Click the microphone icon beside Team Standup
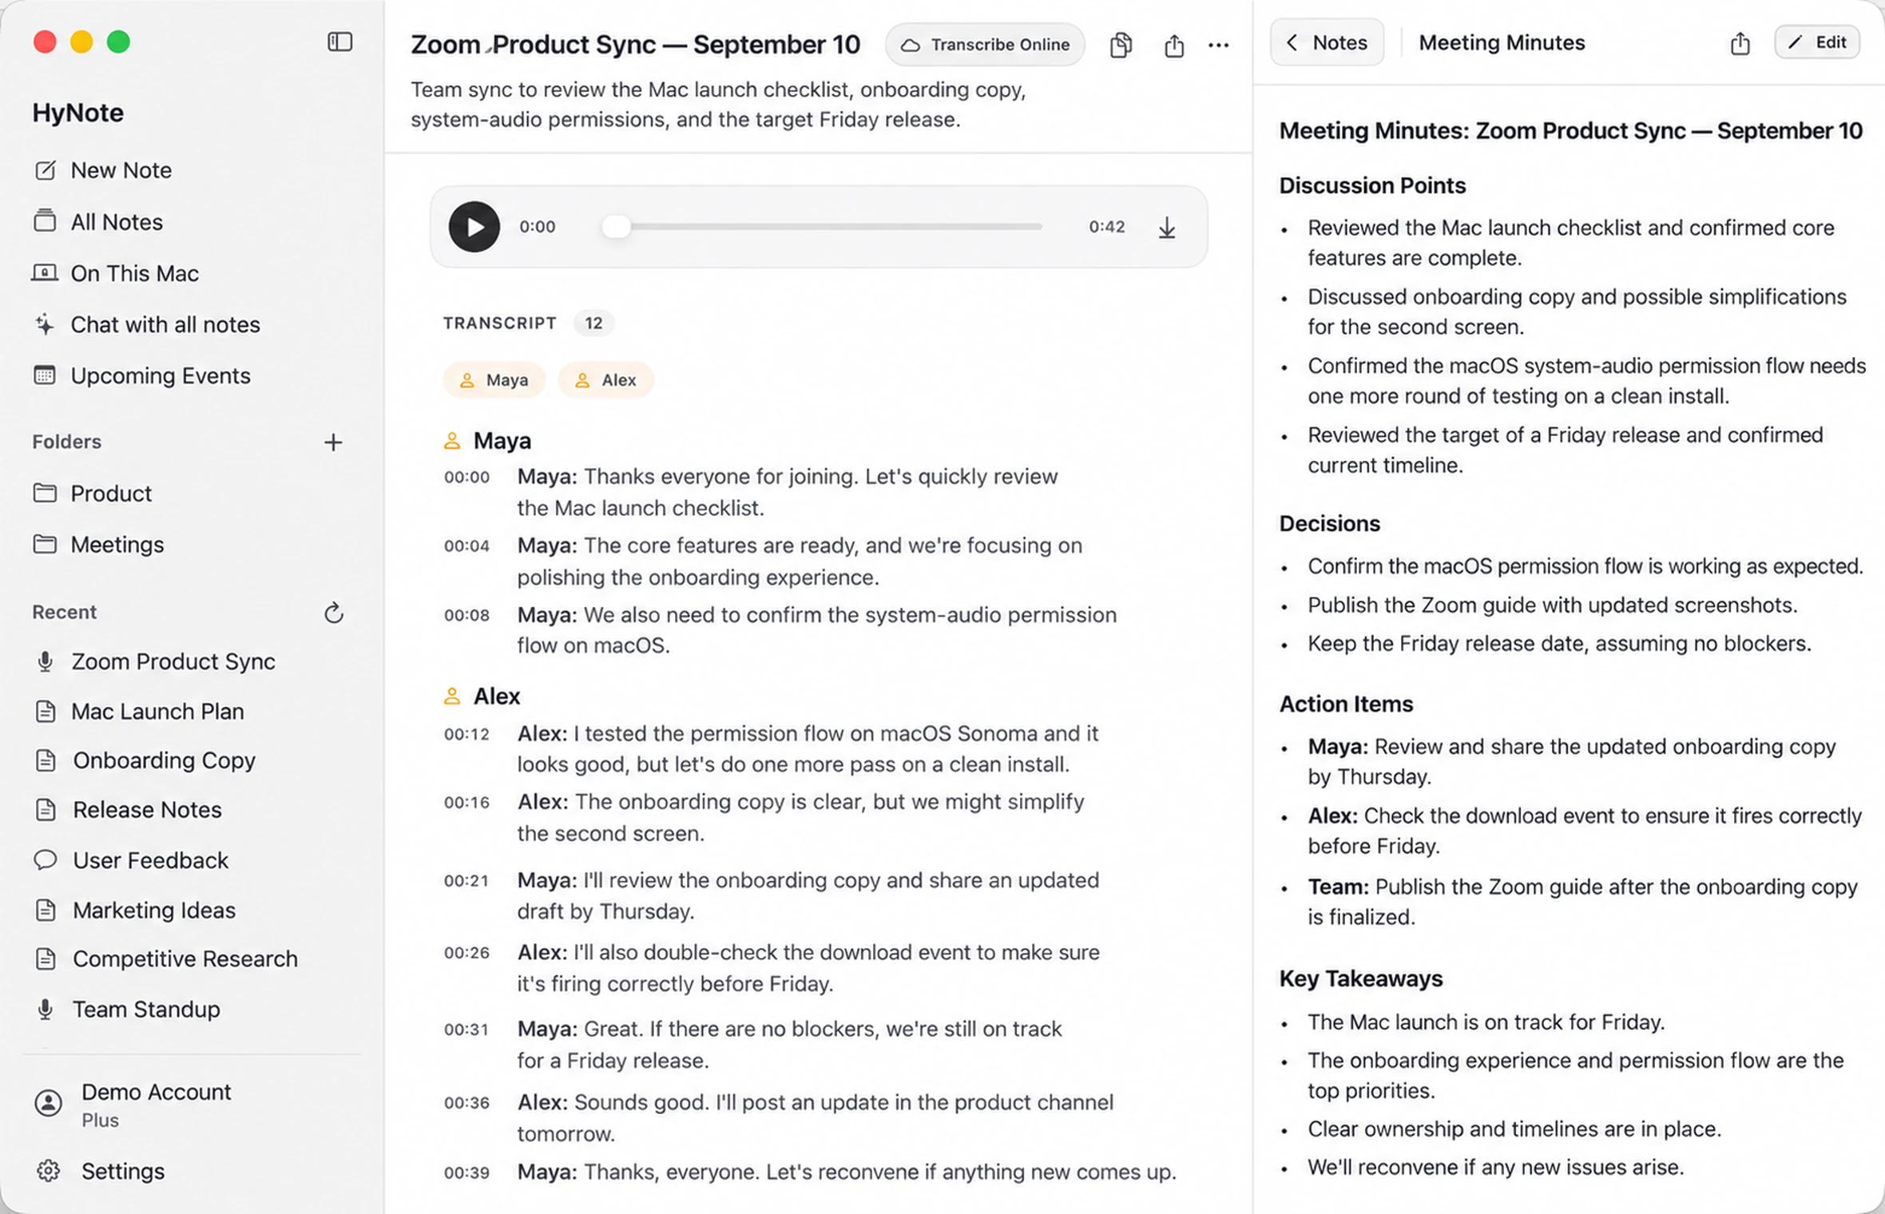 (46, 1010)
